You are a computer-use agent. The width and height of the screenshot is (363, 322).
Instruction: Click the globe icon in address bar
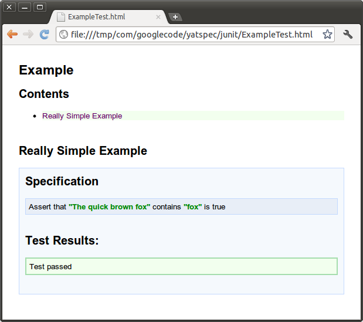point(63,35)
